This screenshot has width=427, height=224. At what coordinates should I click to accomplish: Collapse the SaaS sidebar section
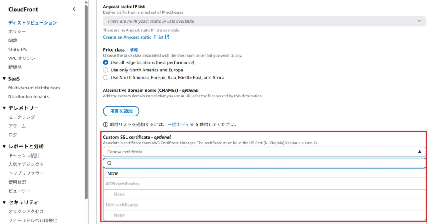4,79
